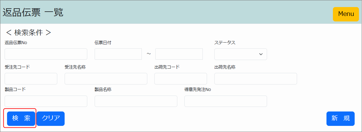
Task: Click the yellow Menu button
Action: point(346,14)
